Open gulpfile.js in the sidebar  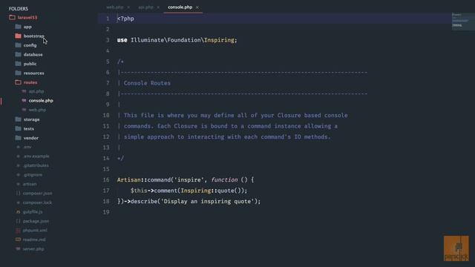33,212
